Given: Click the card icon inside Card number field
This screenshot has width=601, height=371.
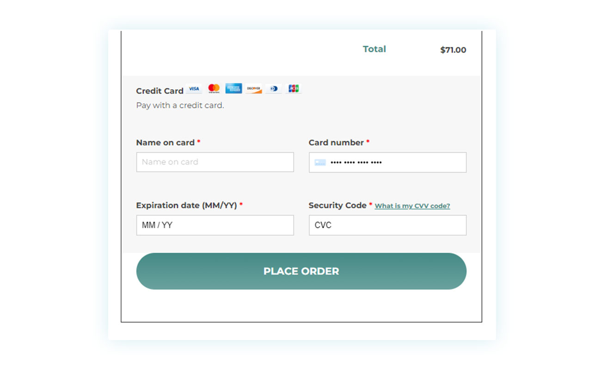Looking at the screenshot, I should click(x=320, y=163).
